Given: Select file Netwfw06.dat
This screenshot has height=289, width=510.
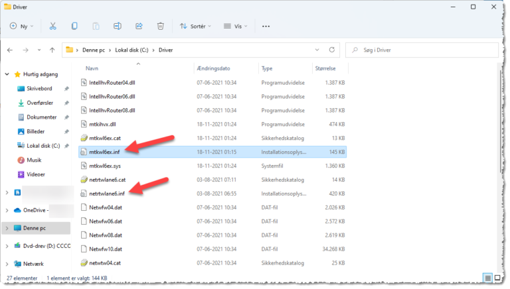Looking at the screenshot, I should pyautogui.click(x=106, y=221).
